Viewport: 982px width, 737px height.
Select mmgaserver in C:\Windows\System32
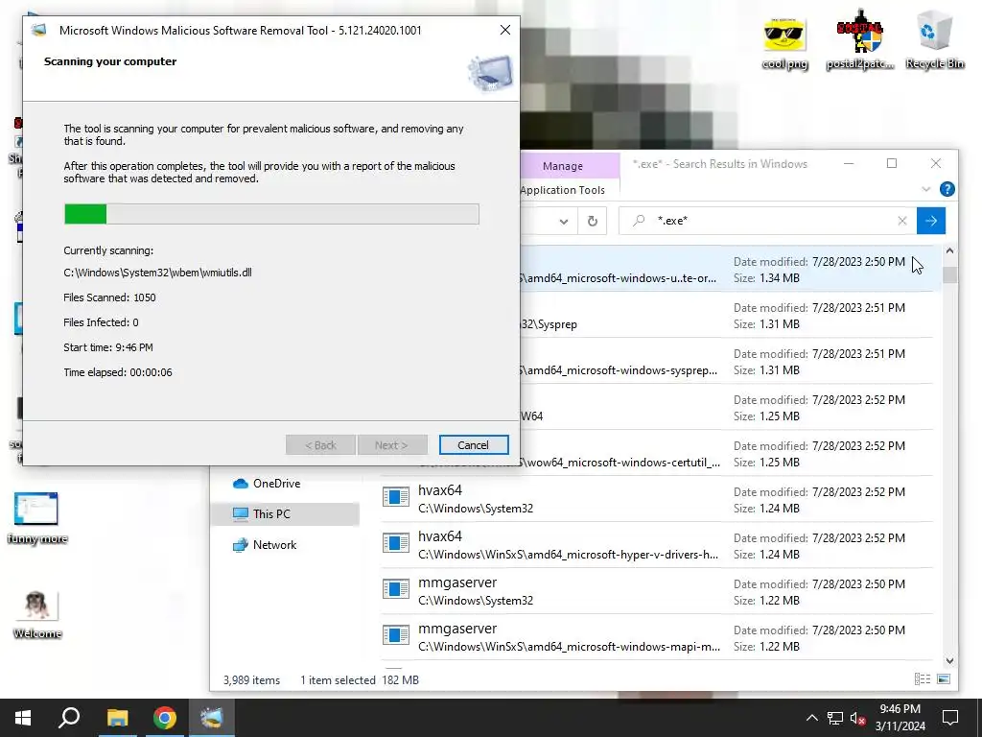point(656,591)
